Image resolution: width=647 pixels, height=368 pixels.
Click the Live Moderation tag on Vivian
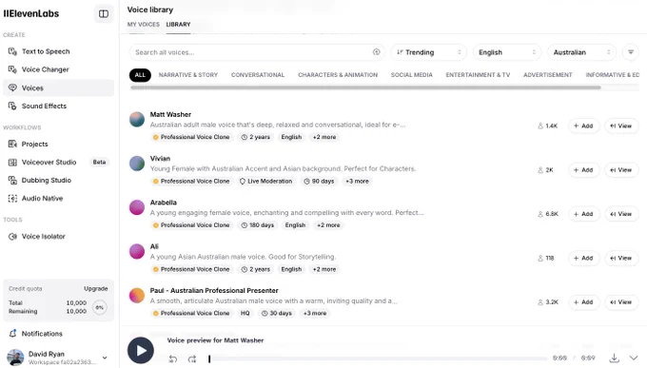coord(266,181)
